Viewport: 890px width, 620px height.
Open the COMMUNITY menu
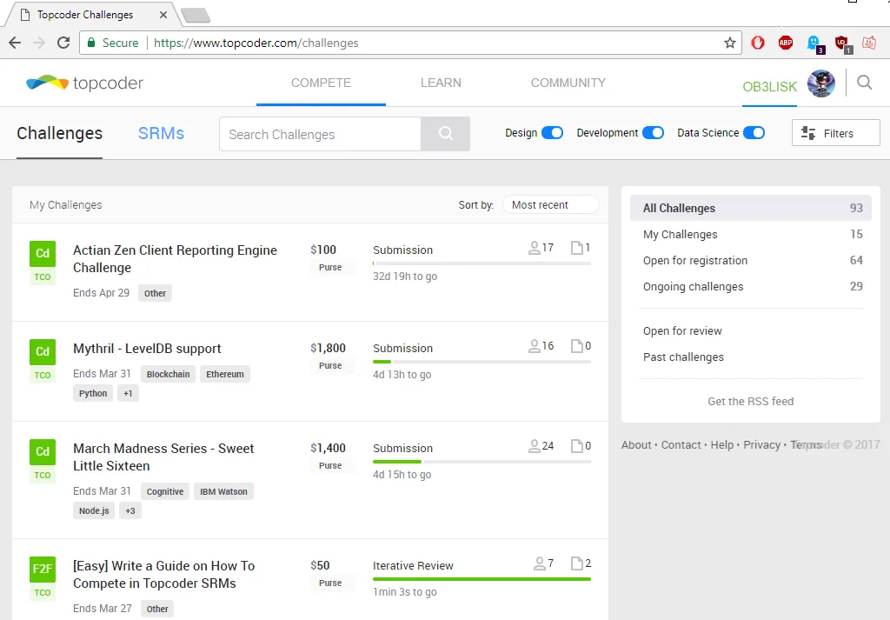coord(568,83)
